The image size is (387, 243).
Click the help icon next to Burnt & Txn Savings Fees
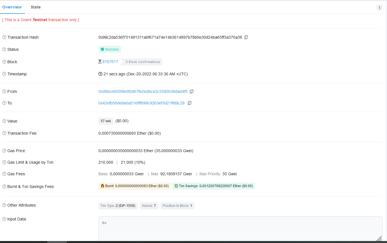point(4,186)
